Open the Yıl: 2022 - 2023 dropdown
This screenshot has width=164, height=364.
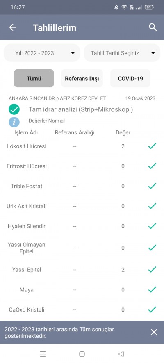click(42, 53)
